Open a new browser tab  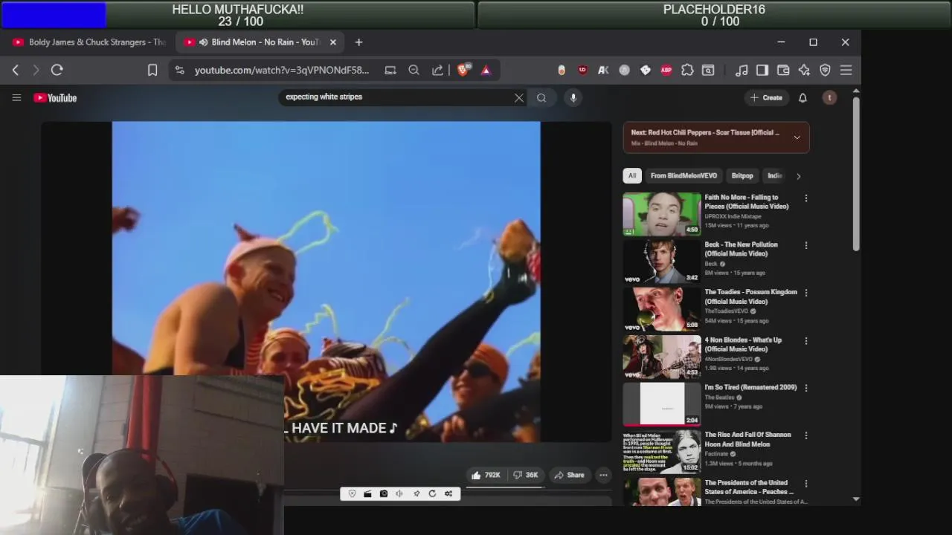(x=358, y=42)
